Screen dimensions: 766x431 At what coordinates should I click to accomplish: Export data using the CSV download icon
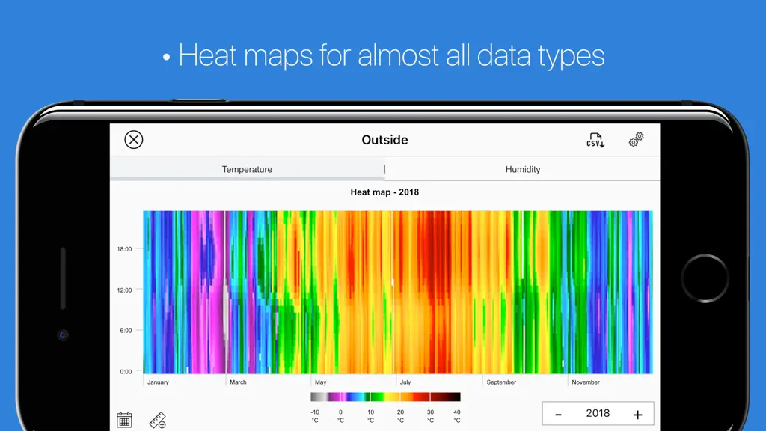[595, 140]
